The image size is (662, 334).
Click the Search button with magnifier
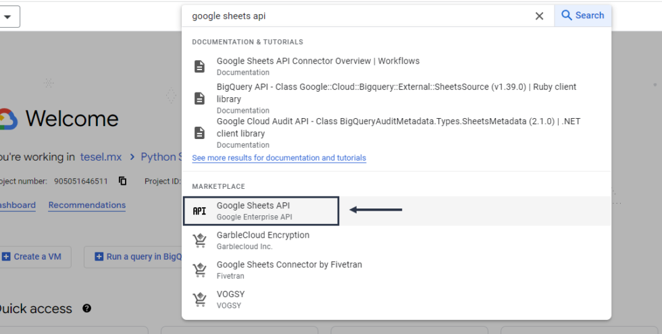(x=582, y=16)
